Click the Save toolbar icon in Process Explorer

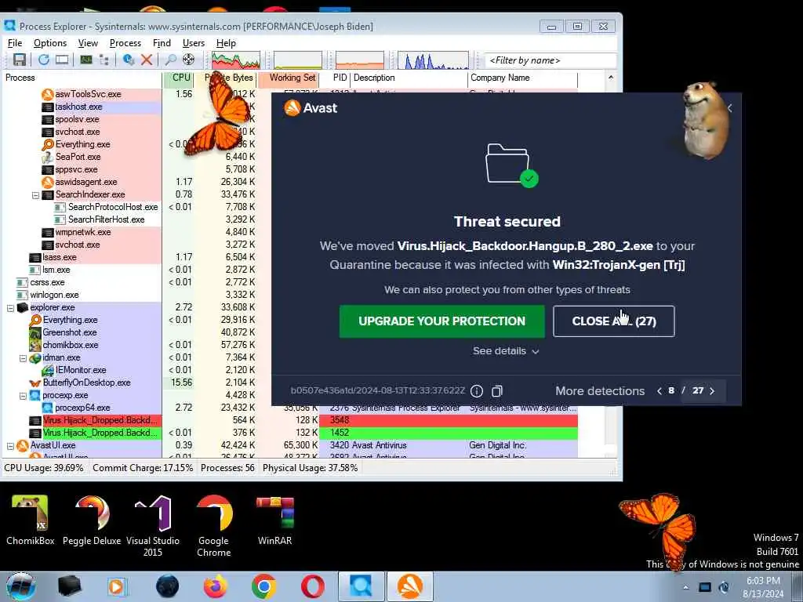(20, 60)
